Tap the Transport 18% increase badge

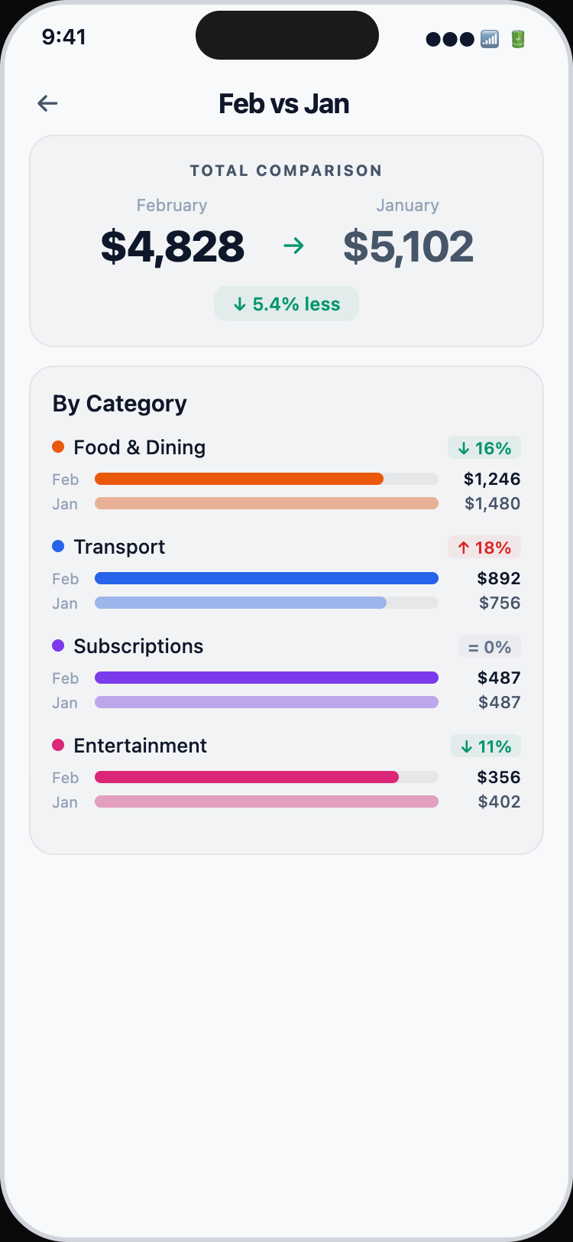484,548
